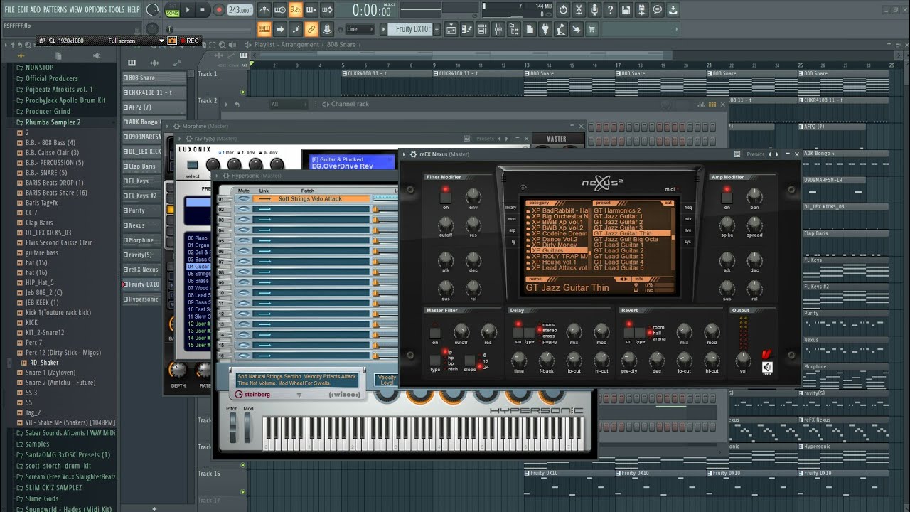Click next preset arrow in Nexus title bar

[x=776, y=154]
